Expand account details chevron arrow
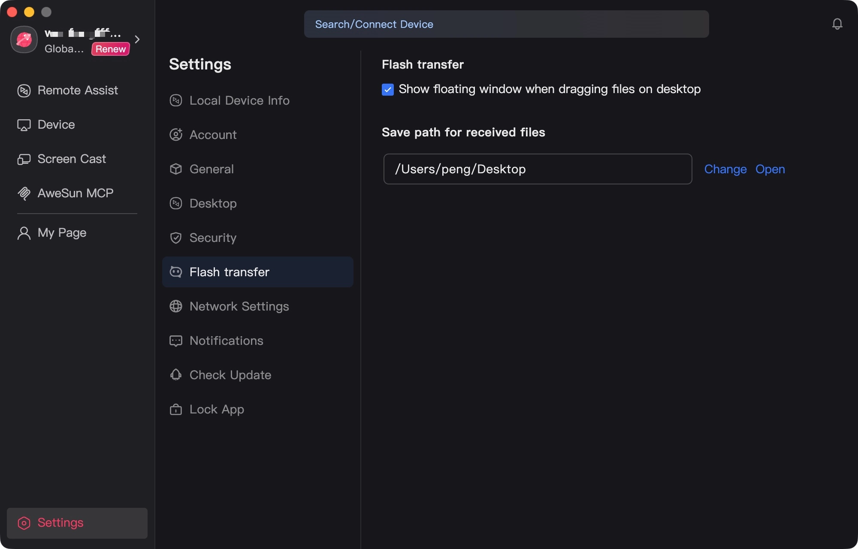858x549 pixels. click(137, 39)
